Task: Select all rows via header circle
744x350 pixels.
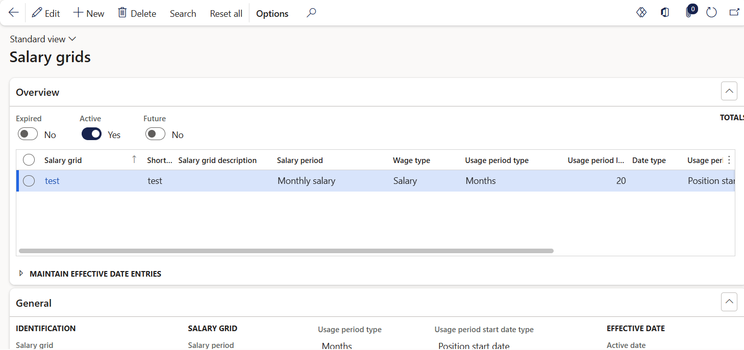Action: pos(29,160)
